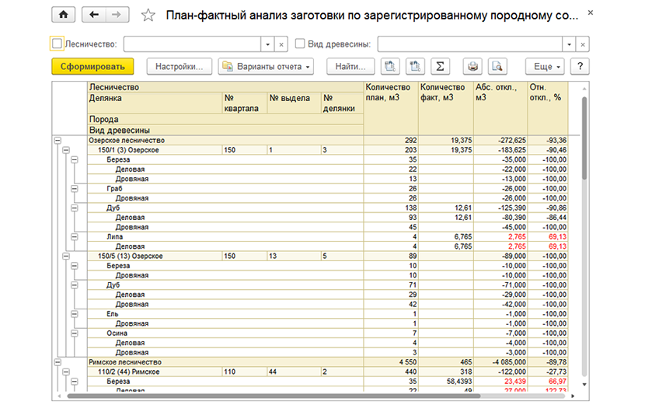
Task: Collapse the Римское лесничество group
Action: [x=58, y=362]
